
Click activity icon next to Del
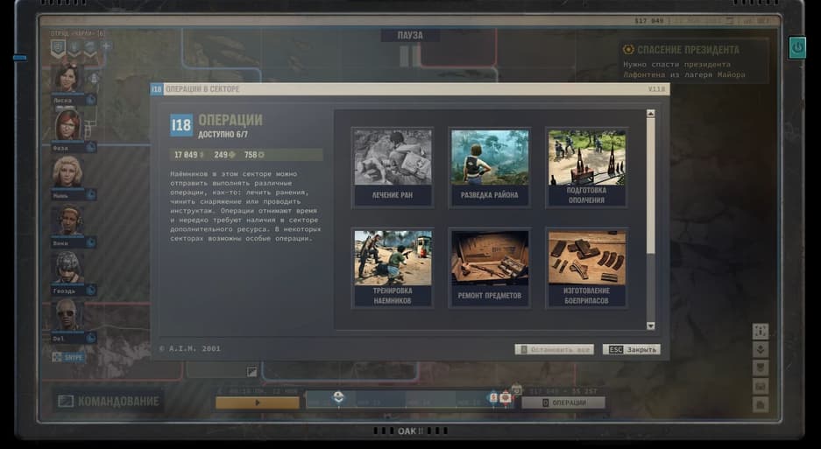tap(90, 338)
